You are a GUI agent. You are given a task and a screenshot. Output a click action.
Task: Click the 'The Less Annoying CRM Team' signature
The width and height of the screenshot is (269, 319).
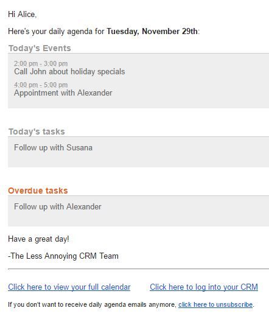pyautogui.click(x=63, y=256)
